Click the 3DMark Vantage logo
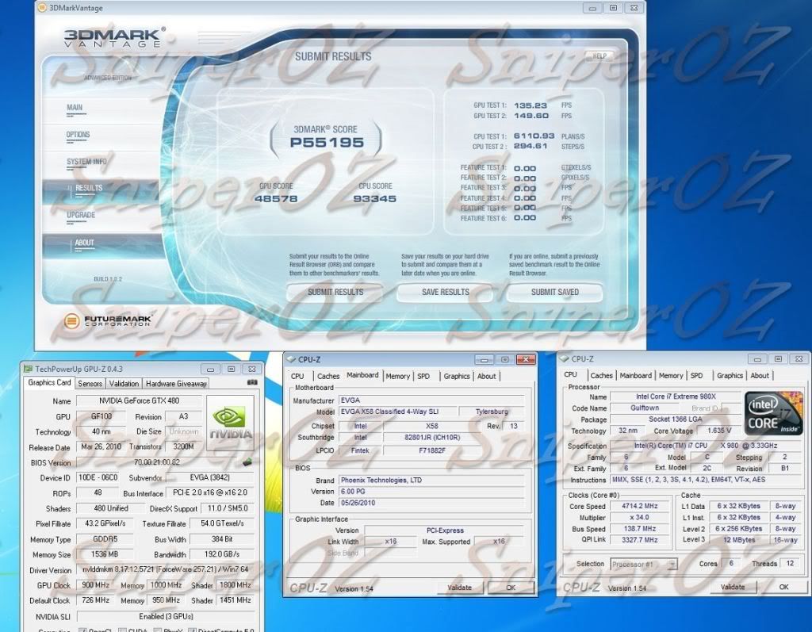The height and width of the screenshot is (632, 812). [x=115, y=40]
